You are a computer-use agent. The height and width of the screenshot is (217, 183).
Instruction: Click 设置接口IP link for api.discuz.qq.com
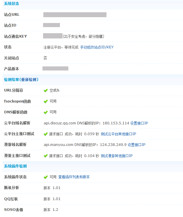139,123
